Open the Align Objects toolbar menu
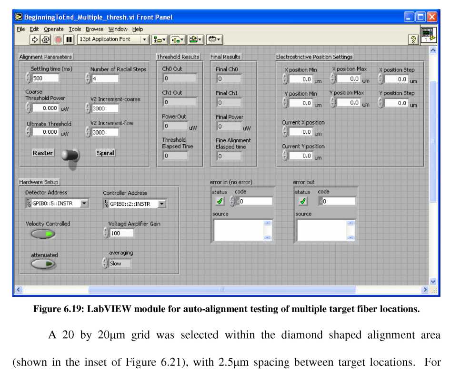 pos(160,39)
